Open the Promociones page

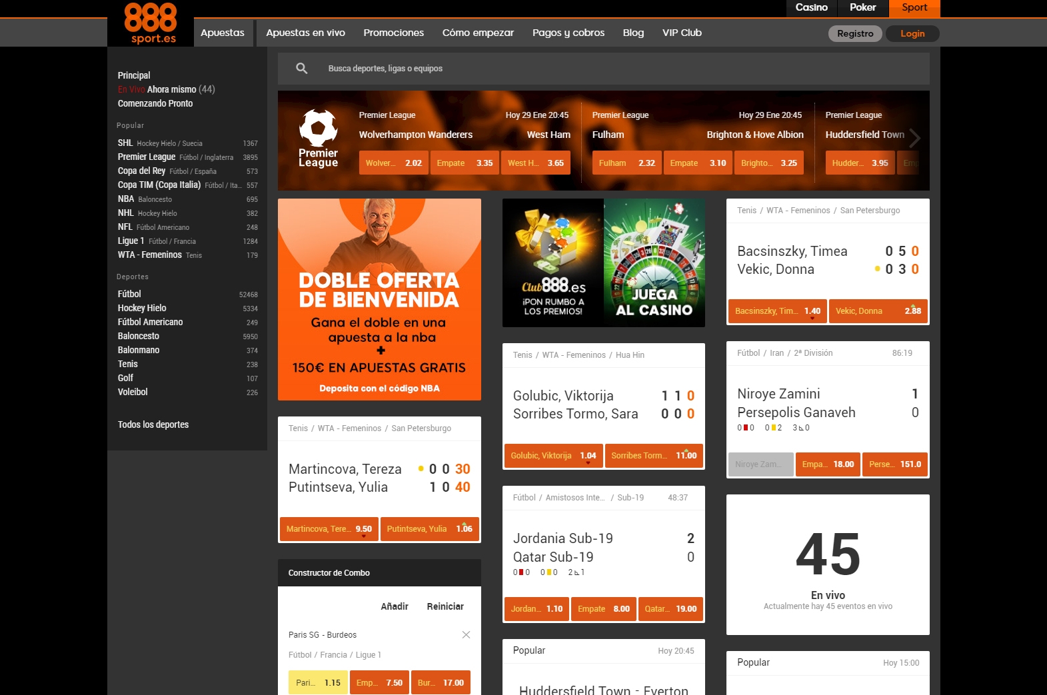click(394, 33)
